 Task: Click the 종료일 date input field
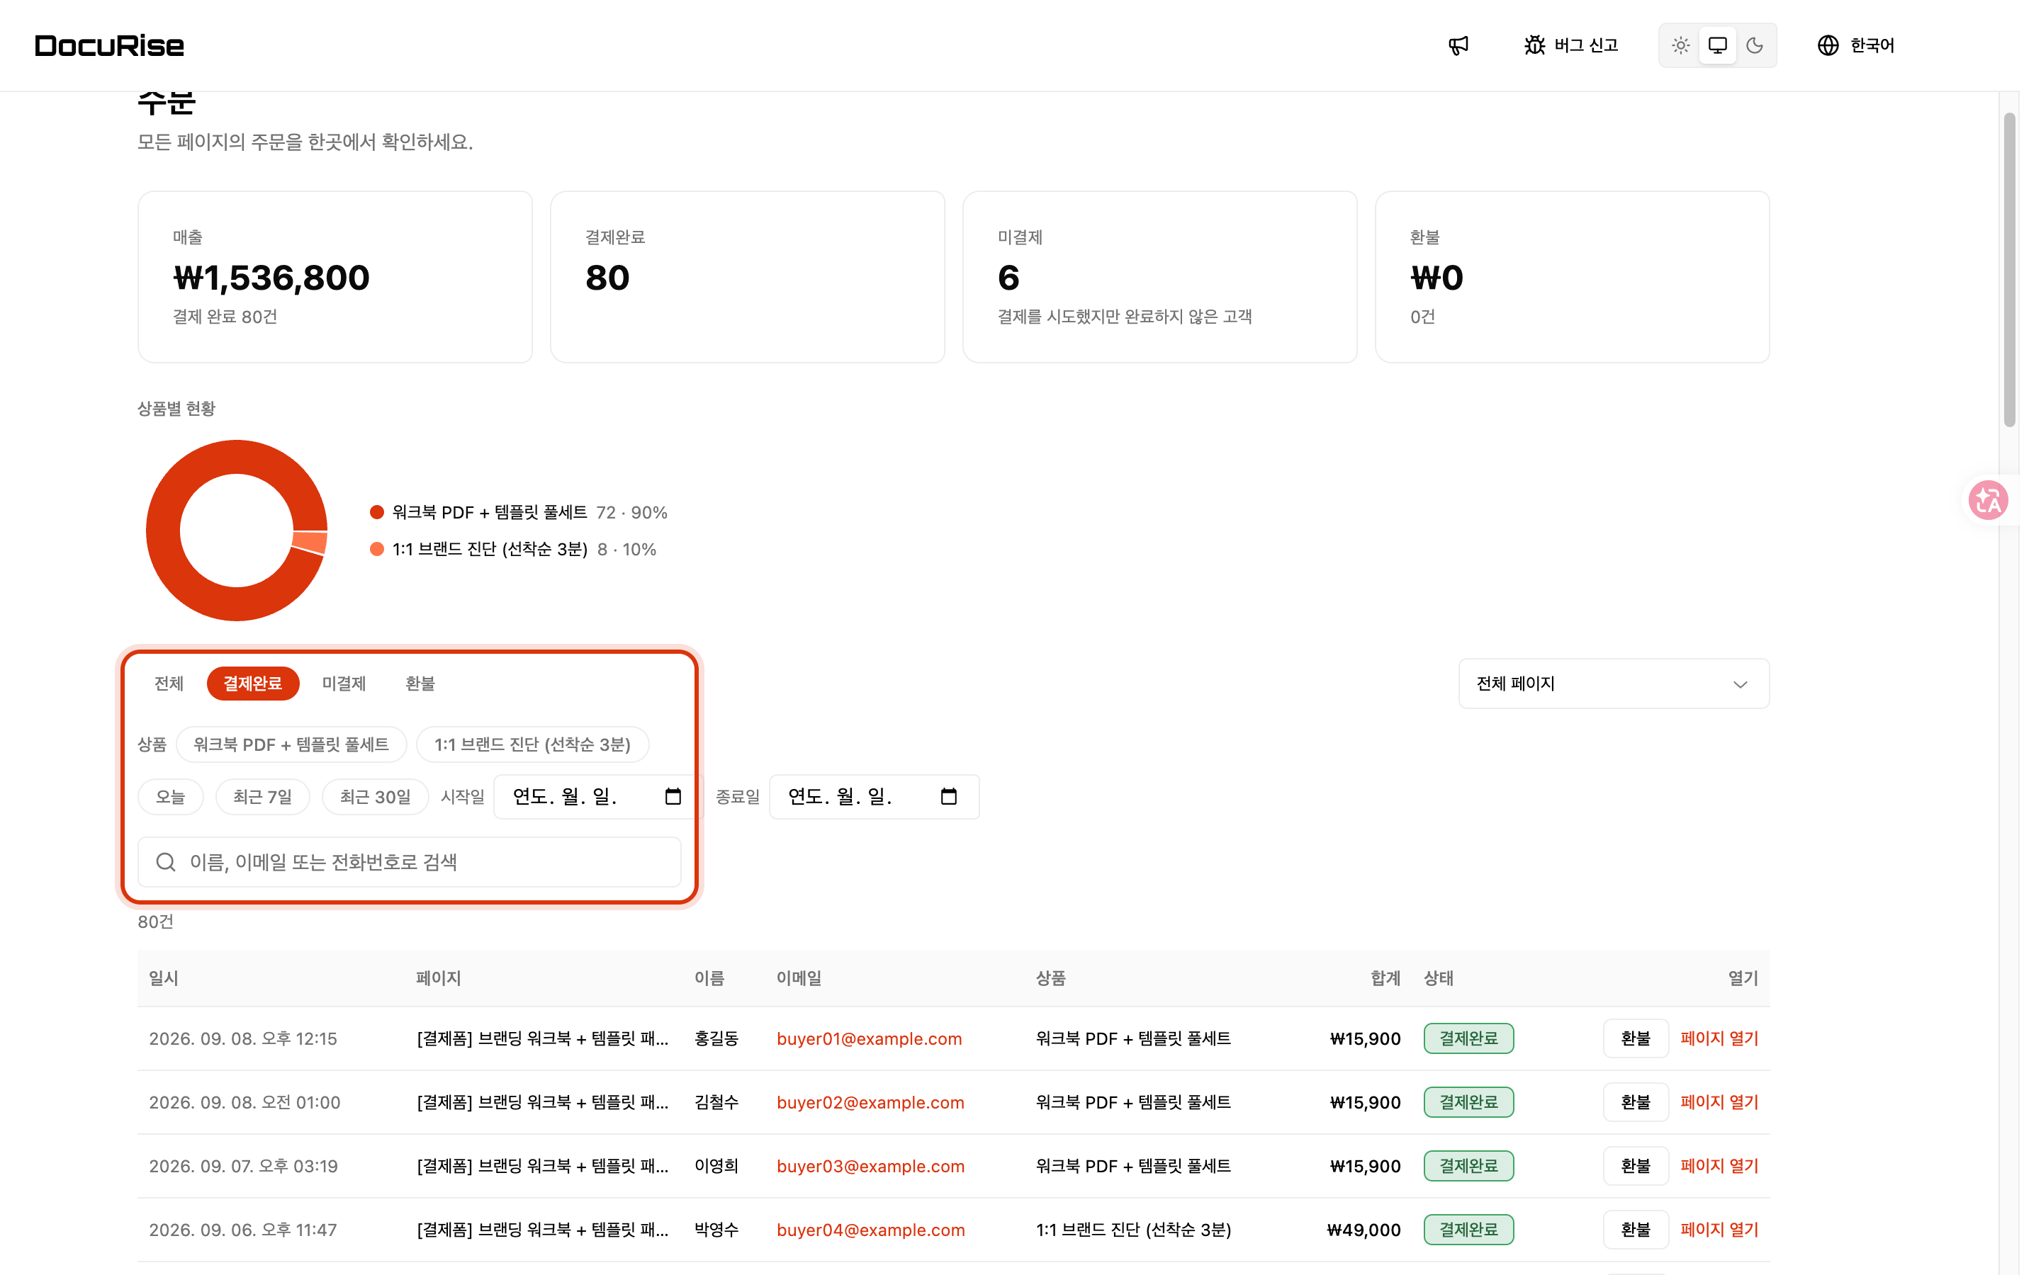tap(874, 797)
